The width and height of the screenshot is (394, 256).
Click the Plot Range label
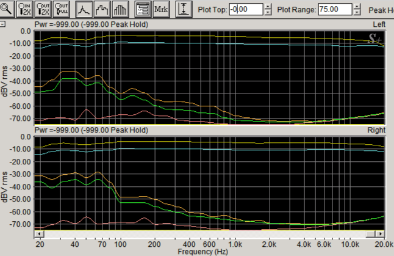[x=296, y=10]
